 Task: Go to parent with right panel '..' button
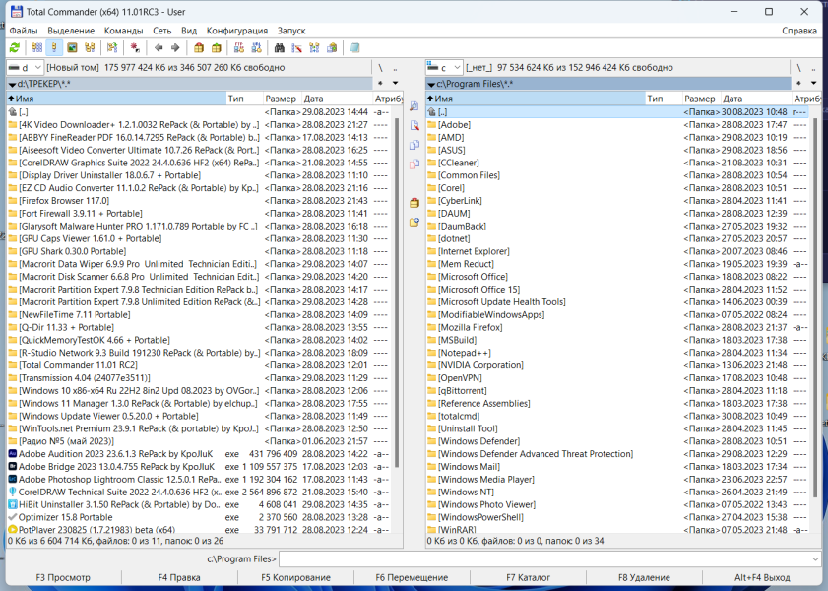click(814, 68)
